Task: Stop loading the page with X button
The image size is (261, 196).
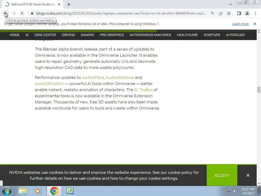Action: 22,13
